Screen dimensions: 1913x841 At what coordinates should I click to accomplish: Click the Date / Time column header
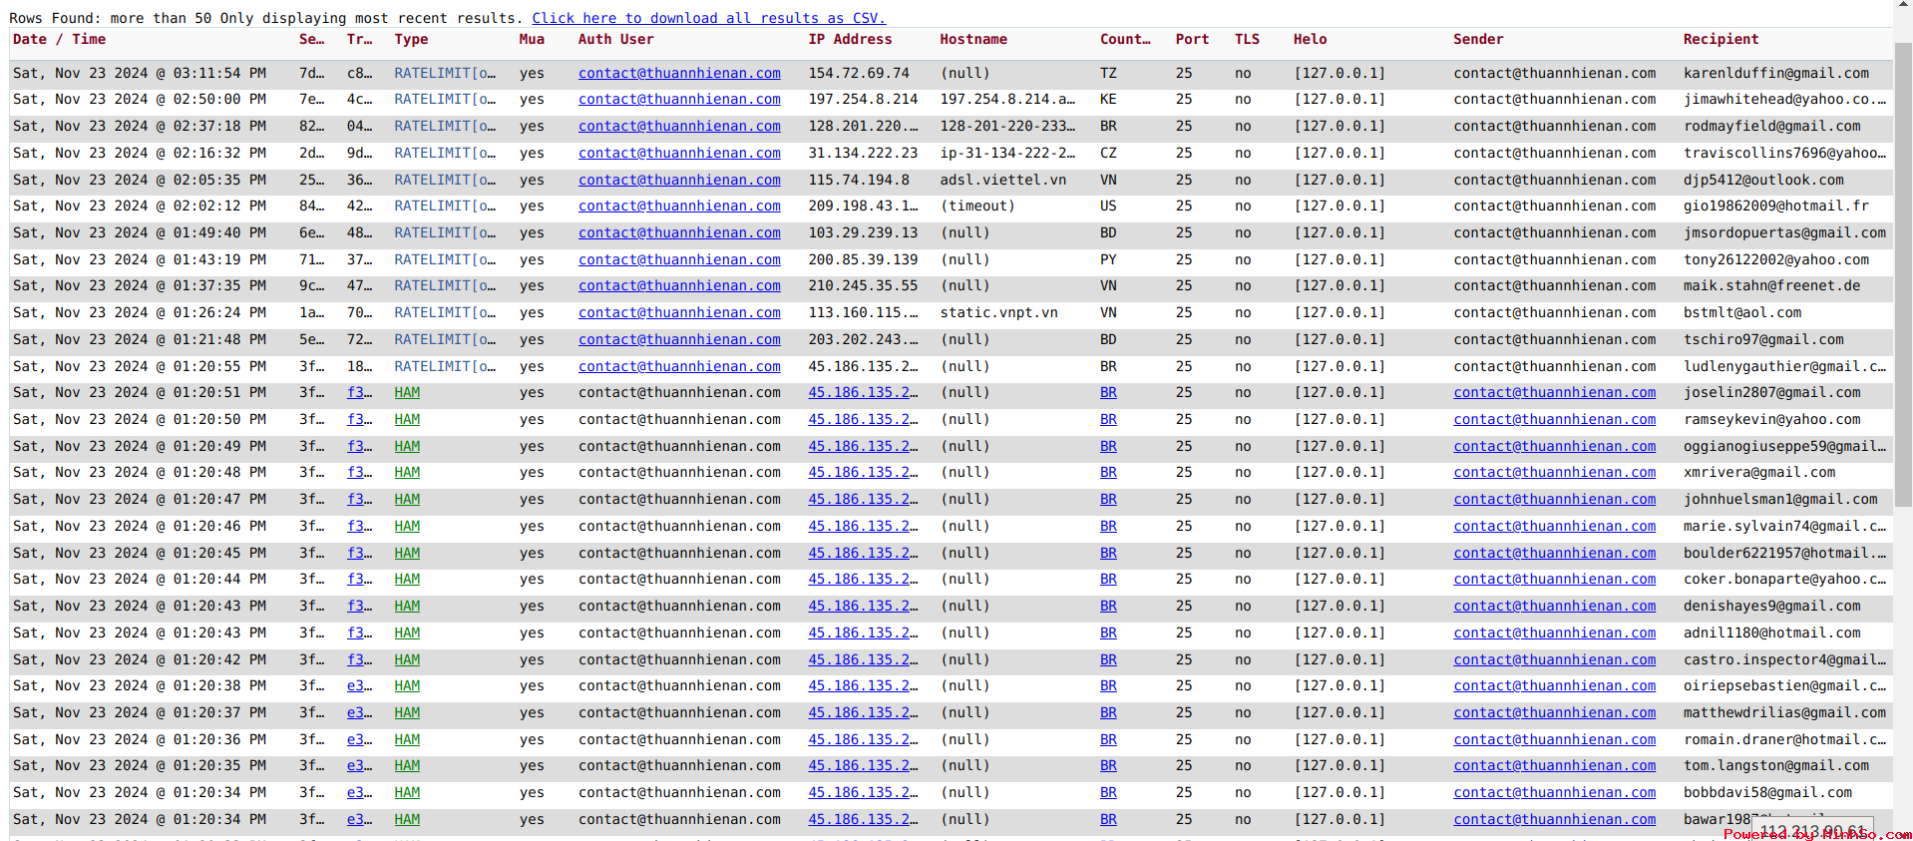point(59,40)
